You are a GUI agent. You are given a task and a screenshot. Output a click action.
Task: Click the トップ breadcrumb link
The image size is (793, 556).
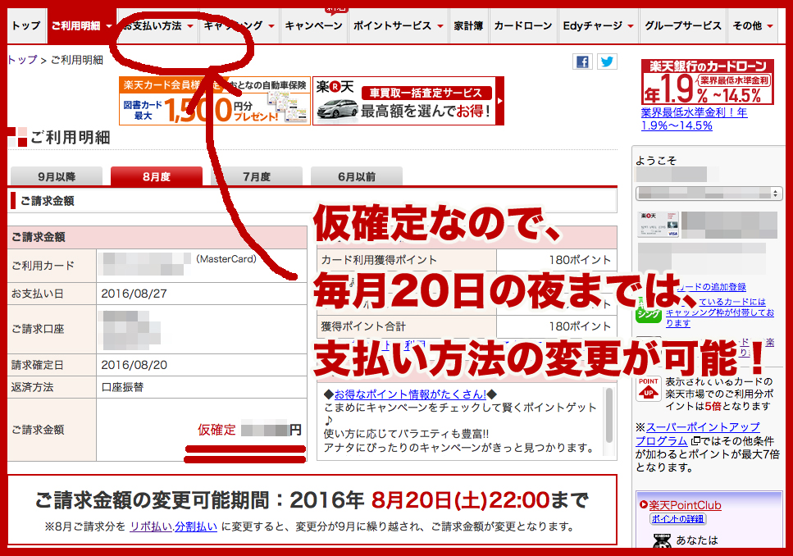tap(23, 60)
